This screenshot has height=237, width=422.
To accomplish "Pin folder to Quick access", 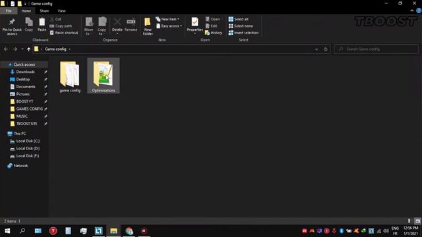I will pos(12,26).
